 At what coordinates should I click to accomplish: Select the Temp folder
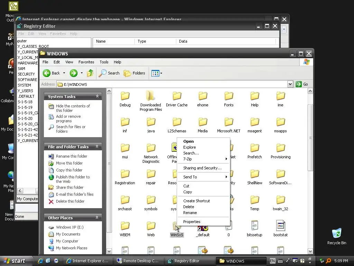point(254,203)
